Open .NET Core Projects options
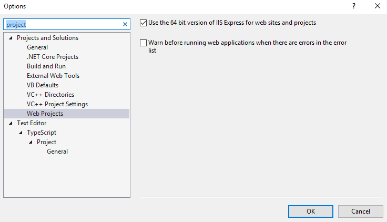The width and height of the screenshot is (387, 222). coord(53,57)
